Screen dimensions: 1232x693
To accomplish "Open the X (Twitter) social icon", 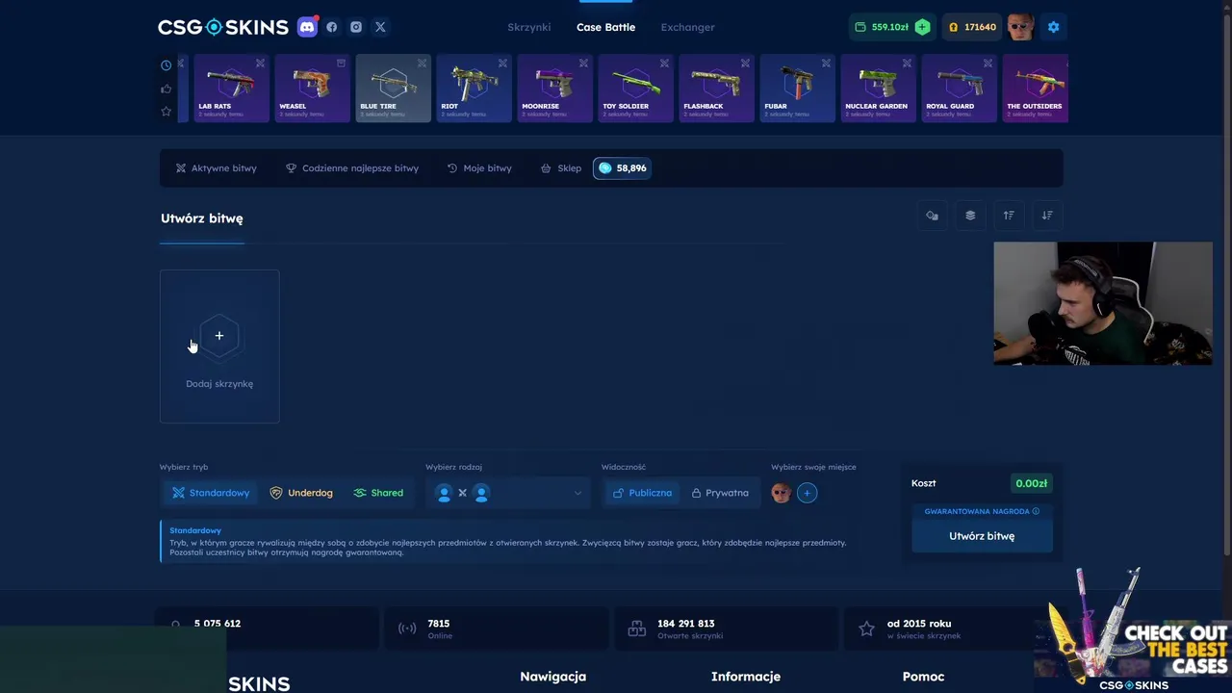I will pyautogui.click(x=380, y=27).
